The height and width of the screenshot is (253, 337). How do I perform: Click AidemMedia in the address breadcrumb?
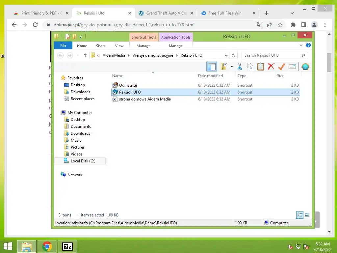point(114,55)
